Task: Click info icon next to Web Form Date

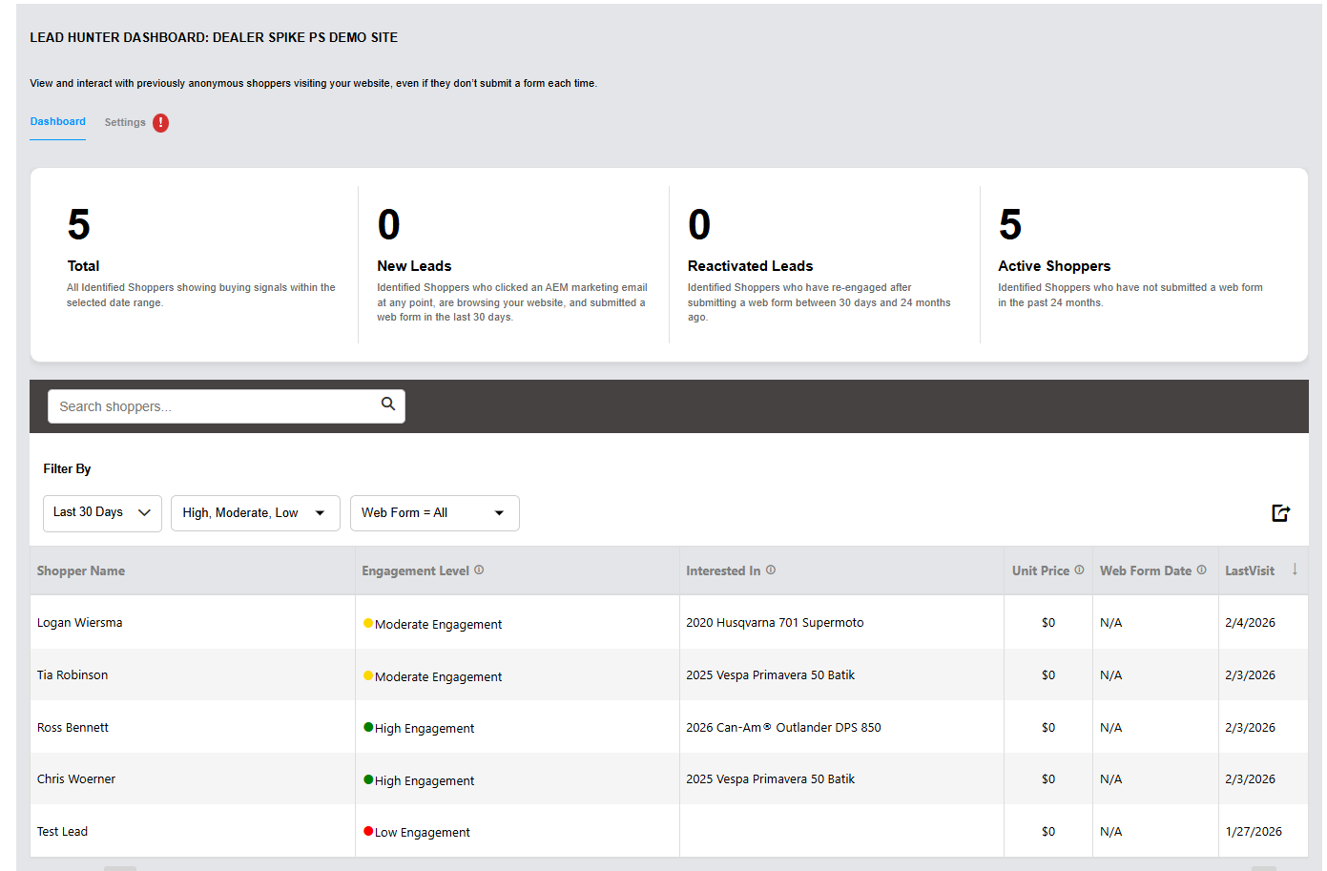Action: tap(1201, 570)
